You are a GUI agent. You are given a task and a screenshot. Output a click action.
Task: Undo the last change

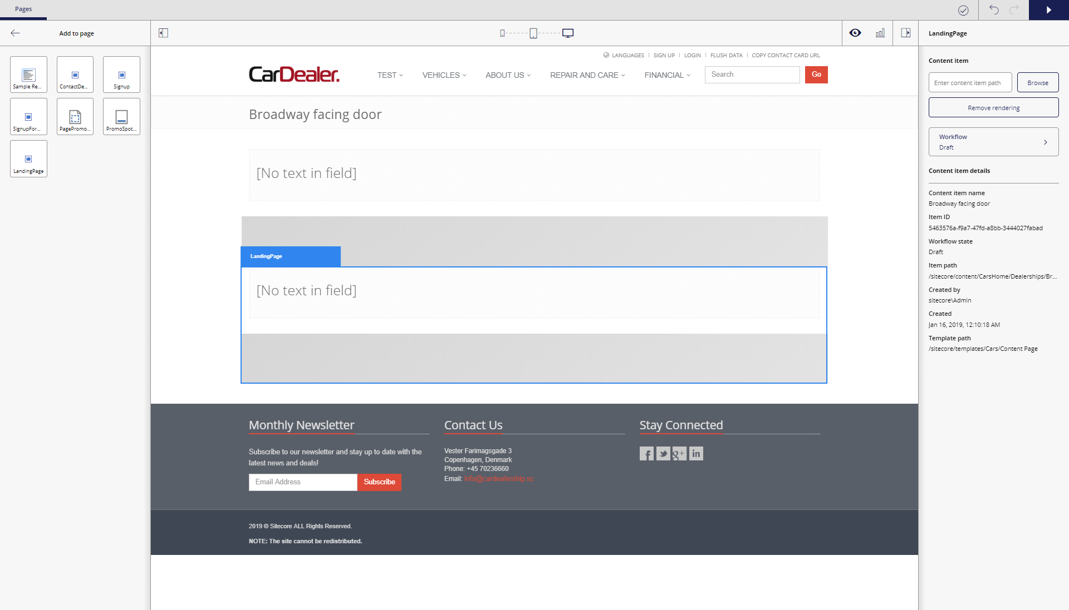tap(994, 9)
